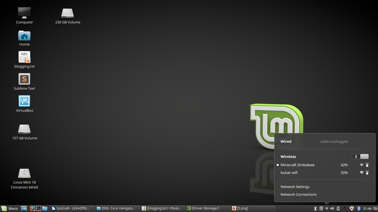Select the Linux Mint 18 USB drive icon
The image size is (378, 212).
[x=24, y=173]
